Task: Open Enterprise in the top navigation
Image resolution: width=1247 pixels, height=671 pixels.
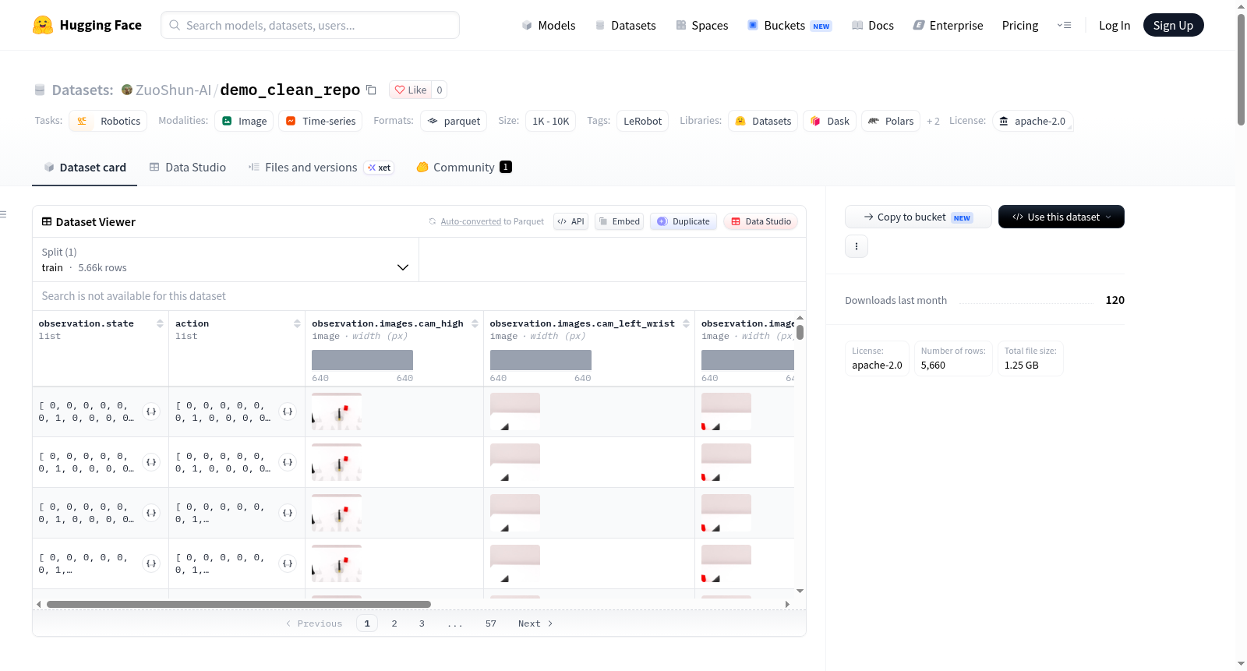Action: click(948, 26)
